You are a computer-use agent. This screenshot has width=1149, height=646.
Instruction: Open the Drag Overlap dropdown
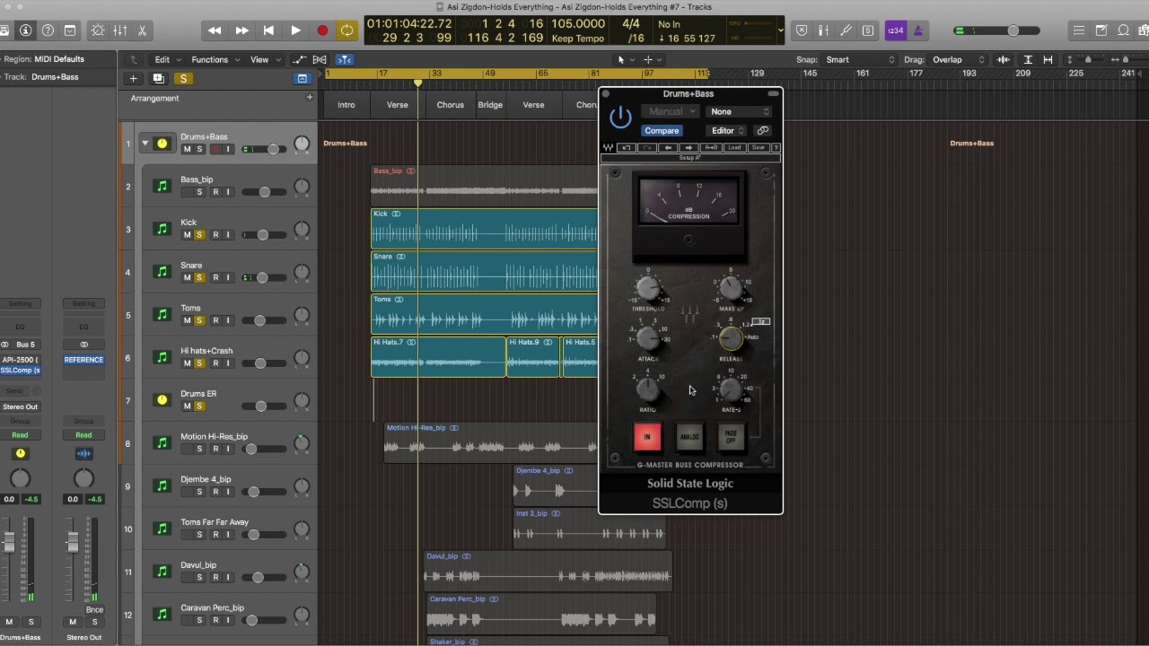[x=957, y=60]
